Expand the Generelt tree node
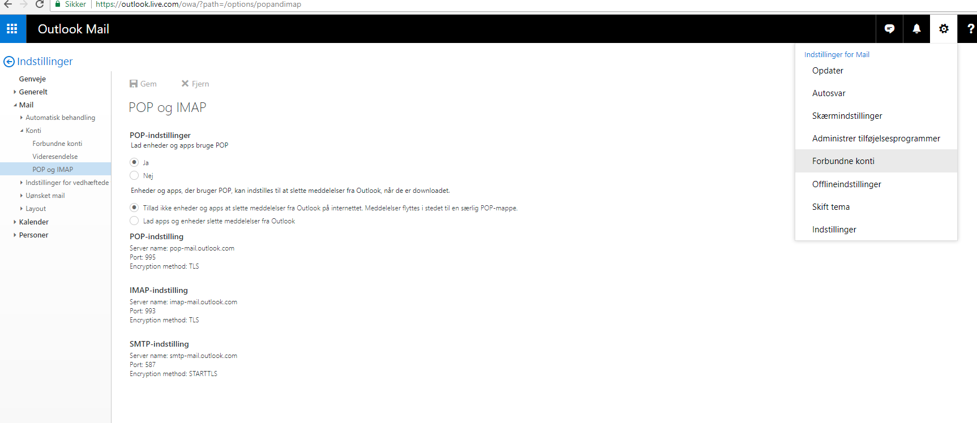Image resolution: width=977 pixels, height=423 pixels. (x=15, y=92)
